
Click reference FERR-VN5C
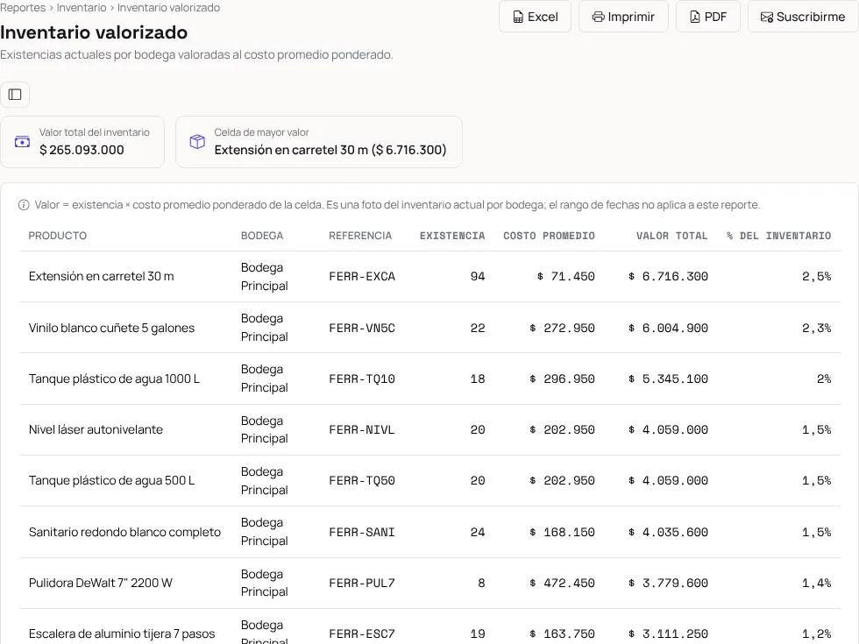tap(362, 328)
